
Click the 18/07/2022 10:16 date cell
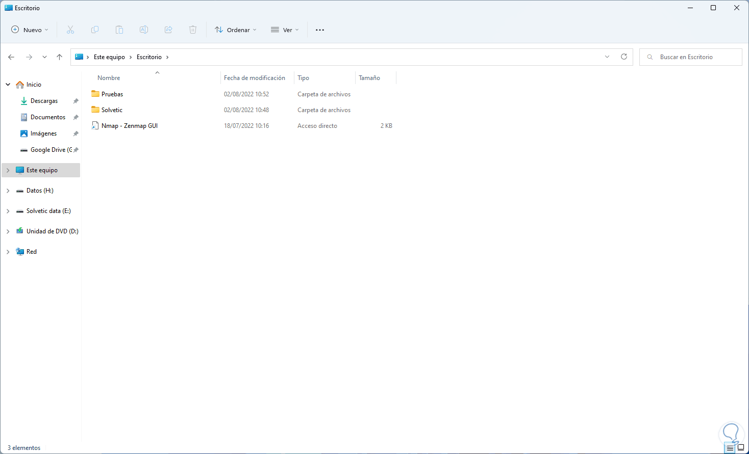(246, 126)
